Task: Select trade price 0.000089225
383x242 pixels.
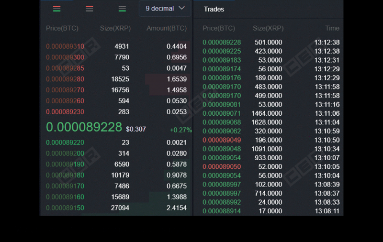Action: 222,51
